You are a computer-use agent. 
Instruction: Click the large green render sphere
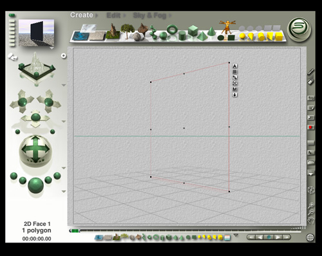pyautogui.click(x=35, y=185)
